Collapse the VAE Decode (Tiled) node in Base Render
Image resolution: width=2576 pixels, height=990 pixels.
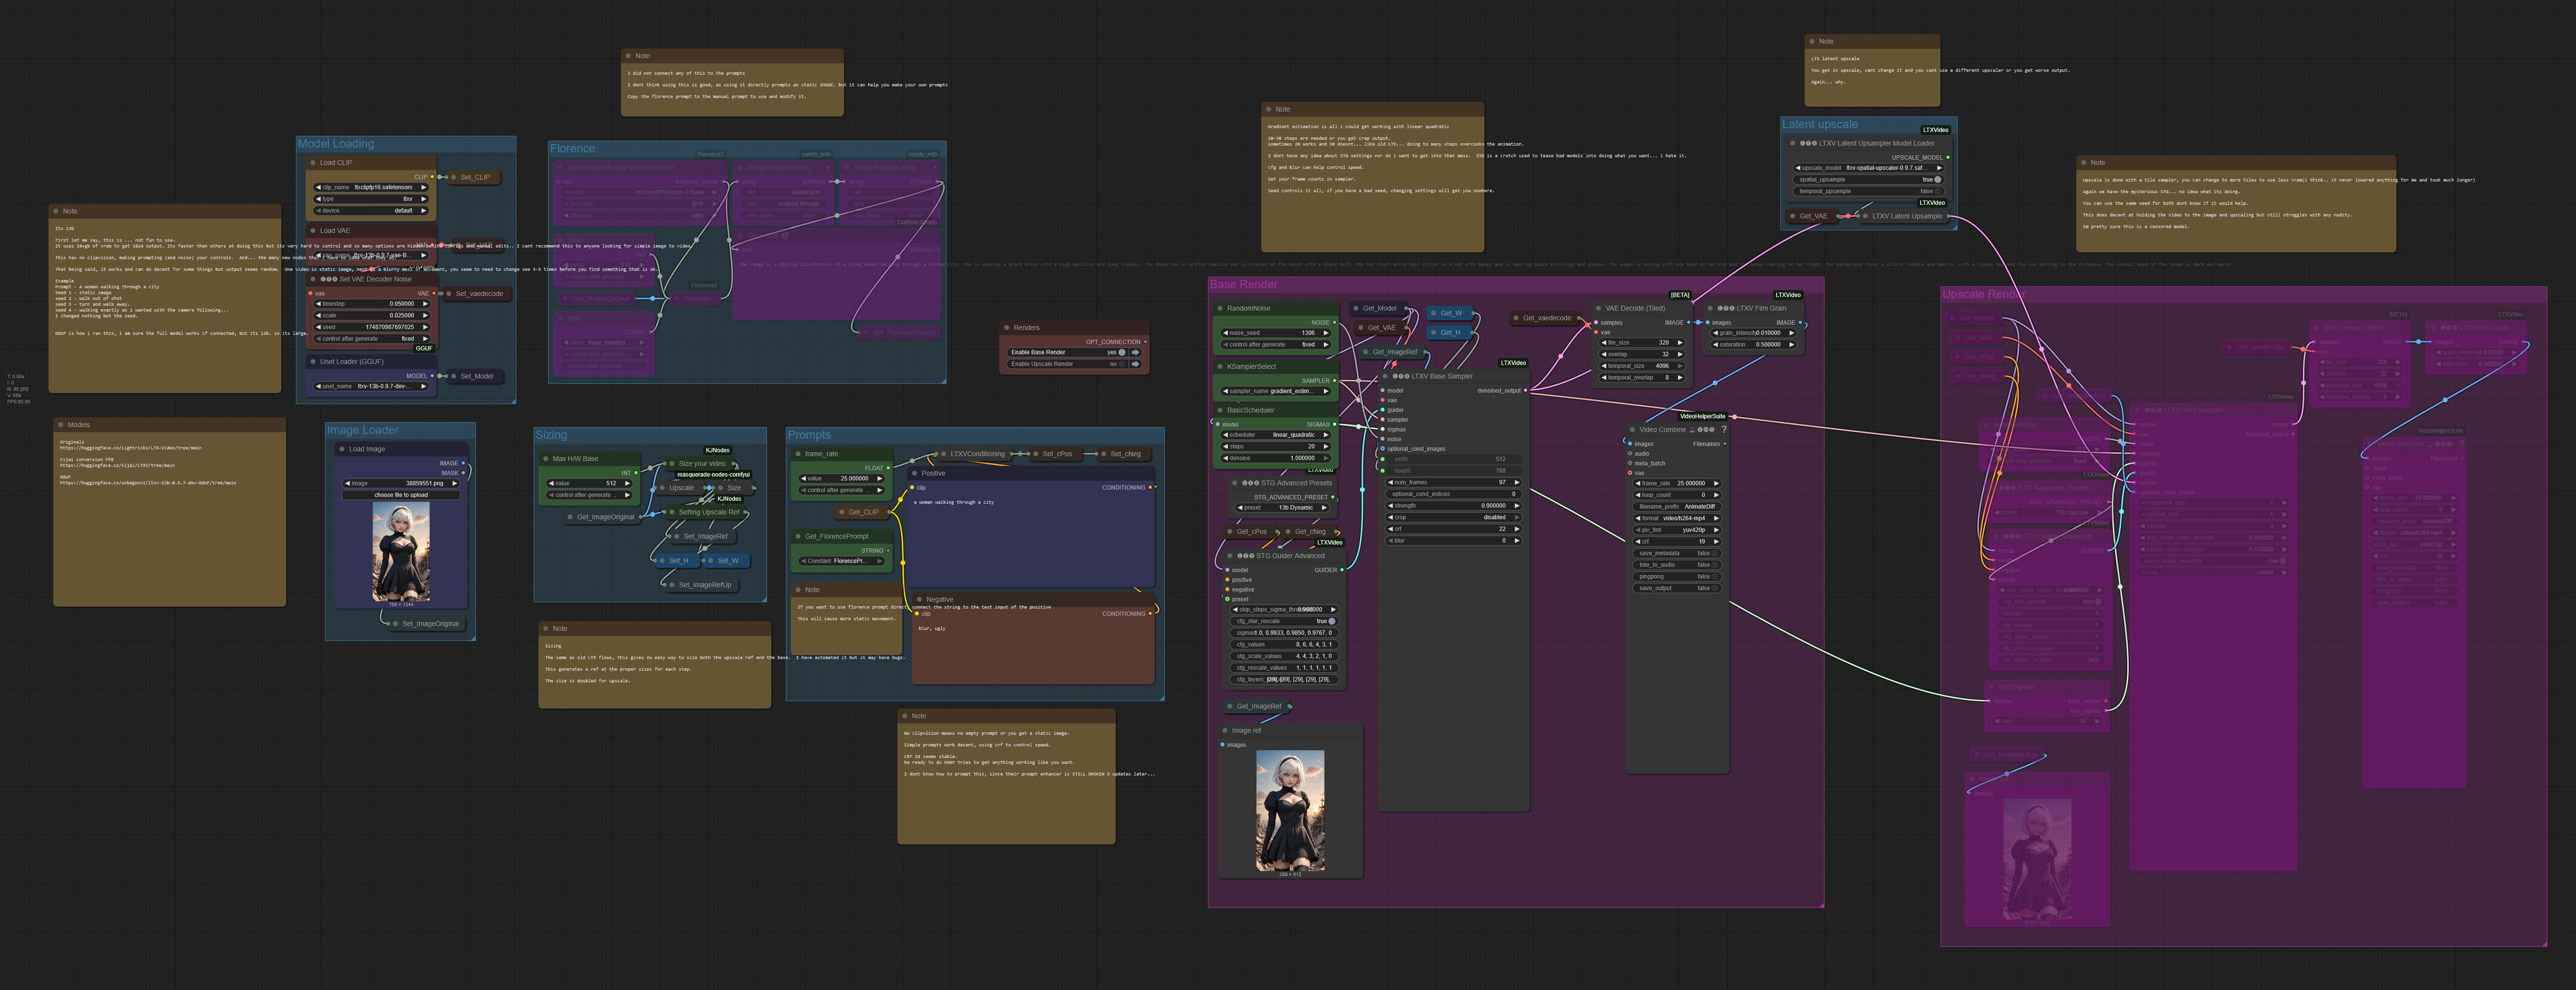coord(1598,308)
